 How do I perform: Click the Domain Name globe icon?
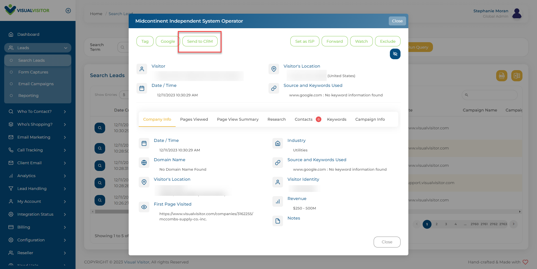[144, 163]
